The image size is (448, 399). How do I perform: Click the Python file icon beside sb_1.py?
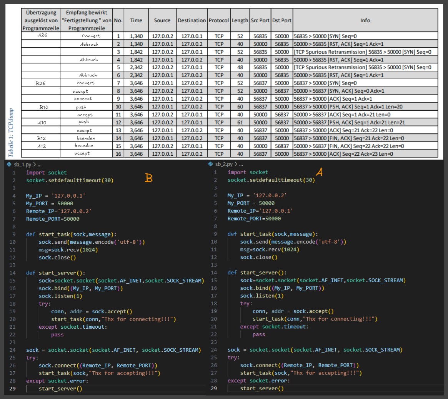tap(9, 165)
